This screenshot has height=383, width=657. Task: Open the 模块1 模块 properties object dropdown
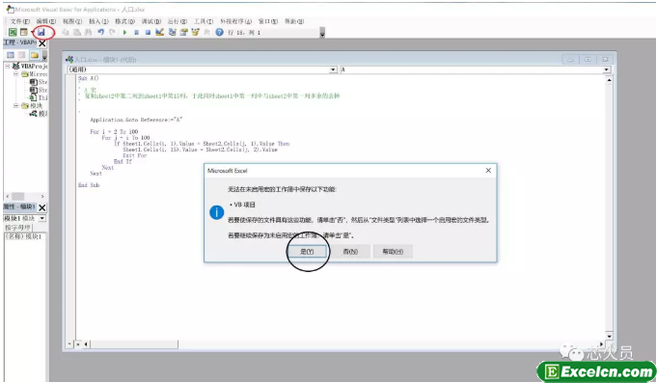(42, 218)
